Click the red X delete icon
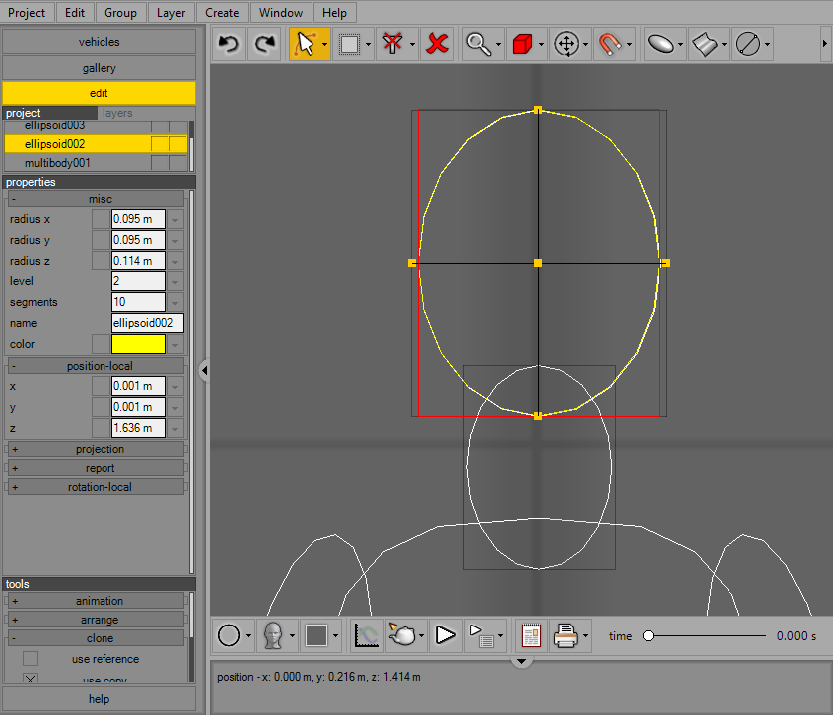833x715 pixels. pos(437,44)
